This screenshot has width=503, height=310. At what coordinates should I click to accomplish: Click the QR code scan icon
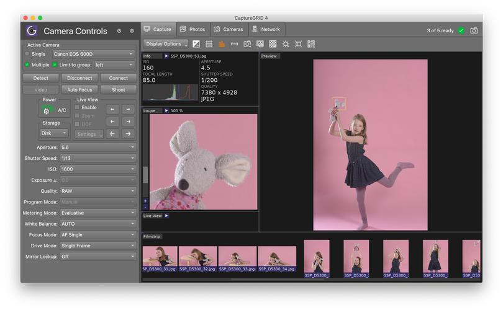[x=310, y=44]
